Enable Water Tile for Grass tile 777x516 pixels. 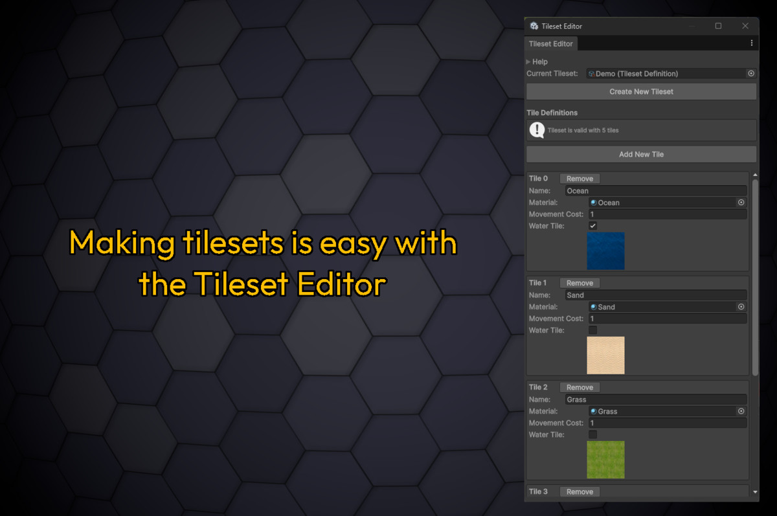(x=592, y=434)
